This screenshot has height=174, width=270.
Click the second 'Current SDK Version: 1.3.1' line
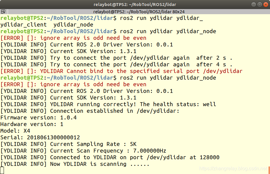[x=68, y=98]
